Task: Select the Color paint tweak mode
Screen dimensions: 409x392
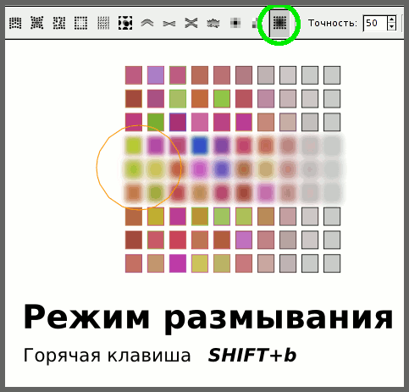Action: 235,23
